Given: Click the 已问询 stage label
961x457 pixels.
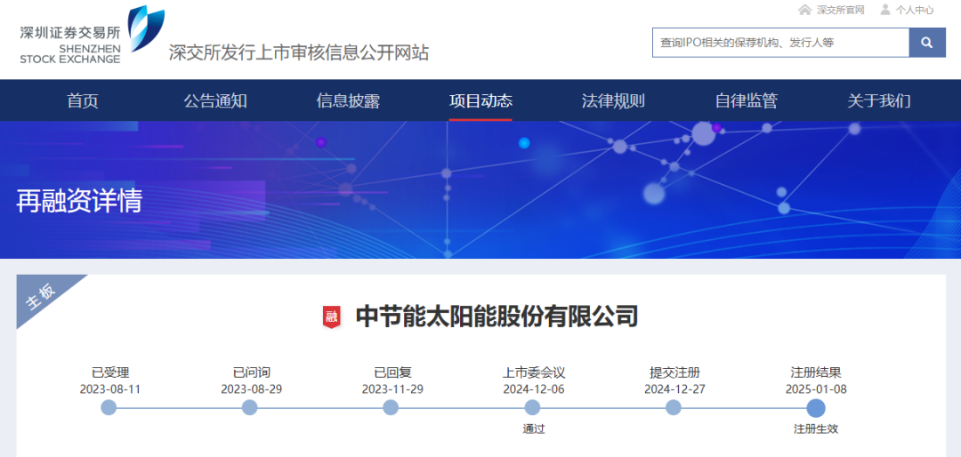Looking at the screenshot, I should [251, 373].
